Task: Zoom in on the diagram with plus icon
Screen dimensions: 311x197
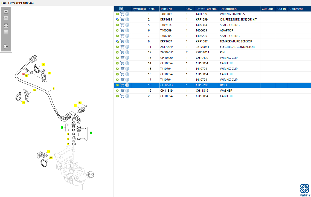Action: click(6, 11)
